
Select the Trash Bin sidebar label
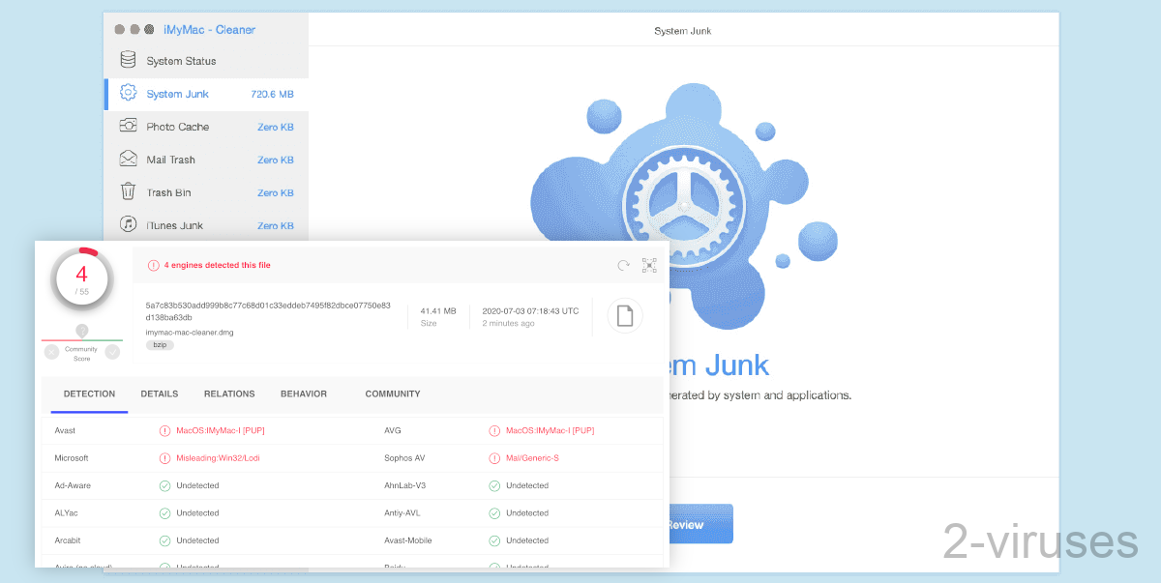pyautogui.click(x=169, y=192)
